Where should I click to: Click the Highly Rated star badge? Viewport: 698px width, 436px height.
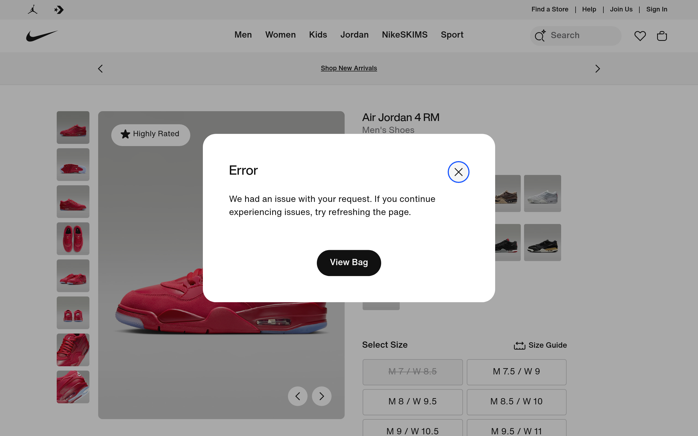coord(151,135)
